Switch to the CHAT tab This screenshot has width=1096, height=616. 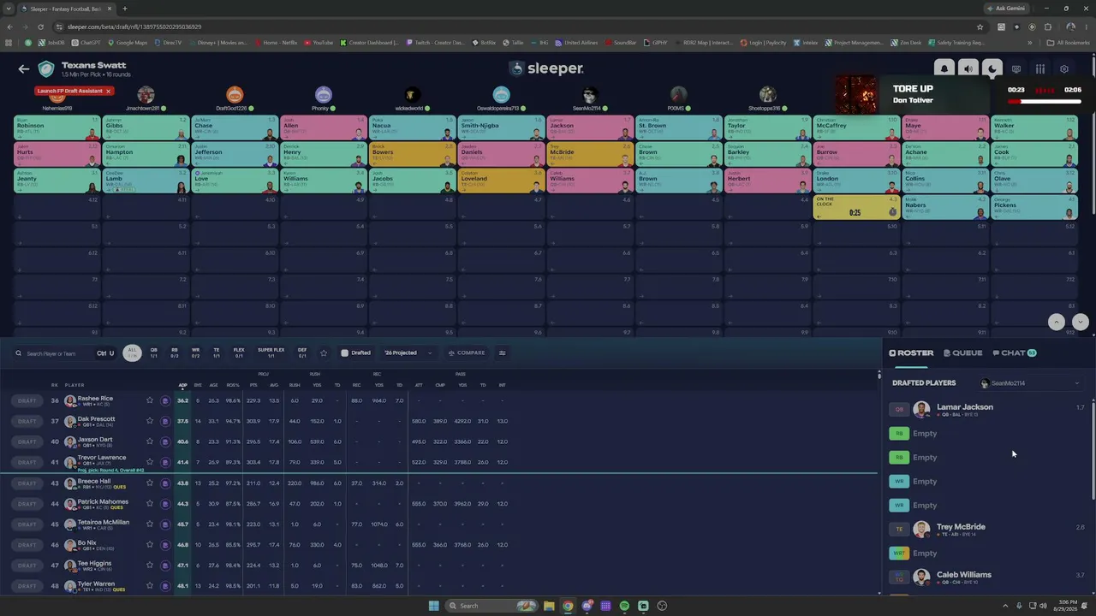pos(1015,352)
